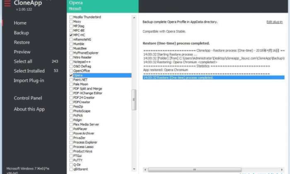The height and width of the screenshot is (174, 290).
Task: Choose Select Installed in sidebar
Action: point(29,71)
